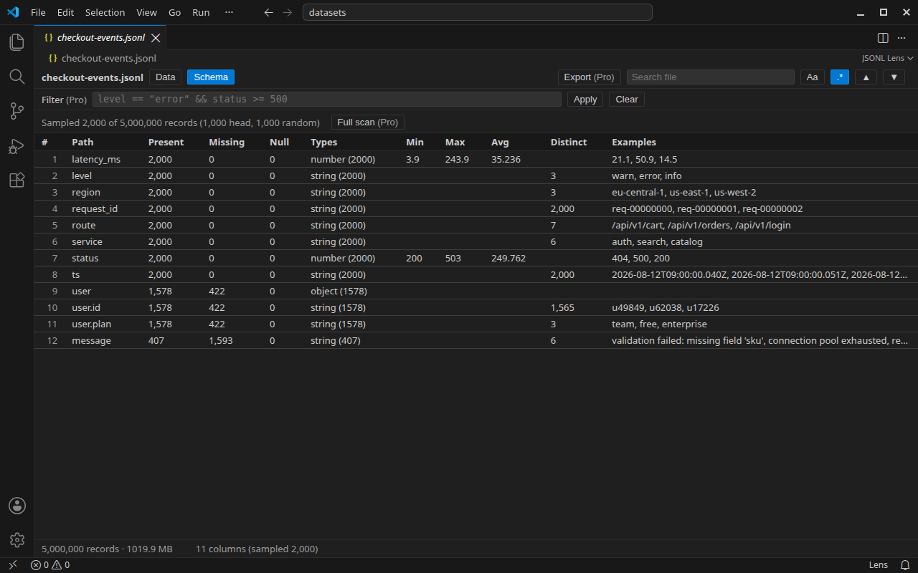Open the Go menu
918x573 pixels.
point(174,12)
